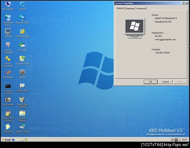190x148 pixels.
Task: Click the EN language indicator in tray
Action: (x=173, y=140)
